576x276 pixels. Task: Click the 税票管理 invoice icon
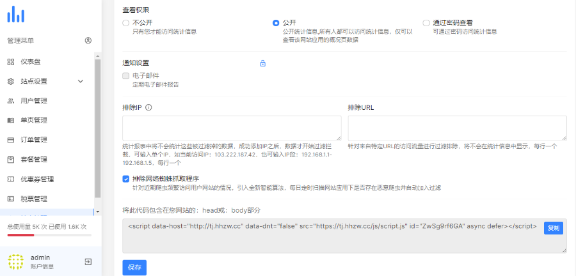coord(11,199)
